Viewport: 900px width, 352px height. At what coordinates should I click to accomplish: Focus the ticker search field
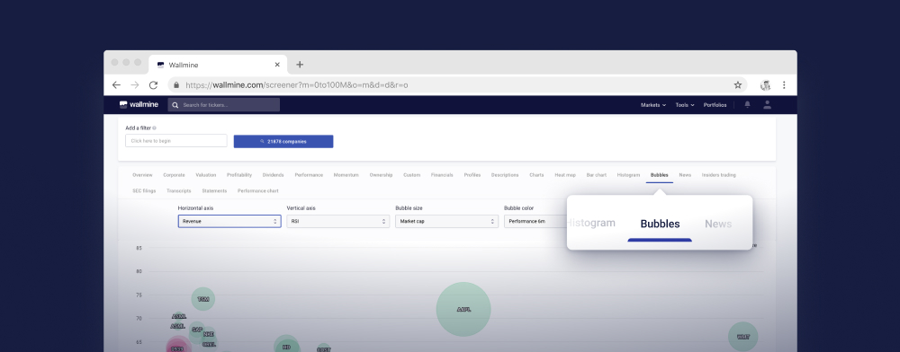click(x=224, y=105)
